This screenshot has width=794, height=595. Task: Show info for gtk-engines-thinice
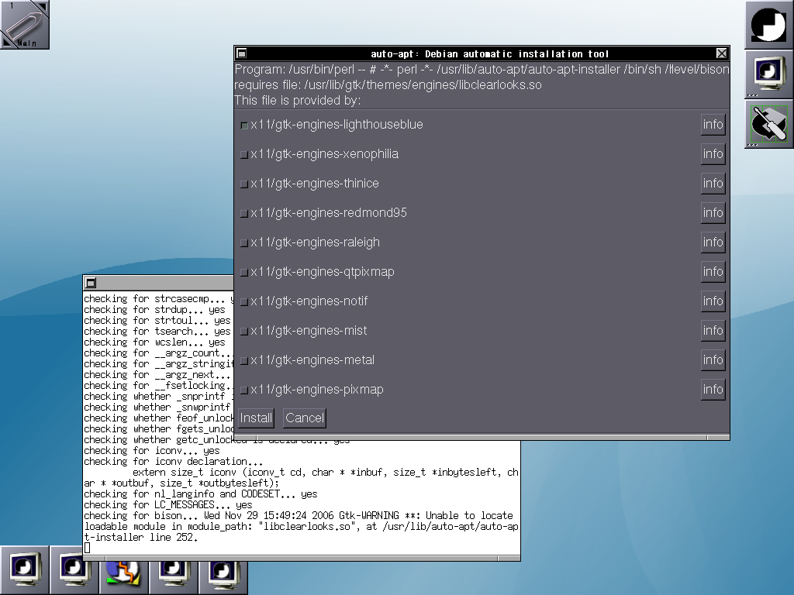(x=713, y=183)
